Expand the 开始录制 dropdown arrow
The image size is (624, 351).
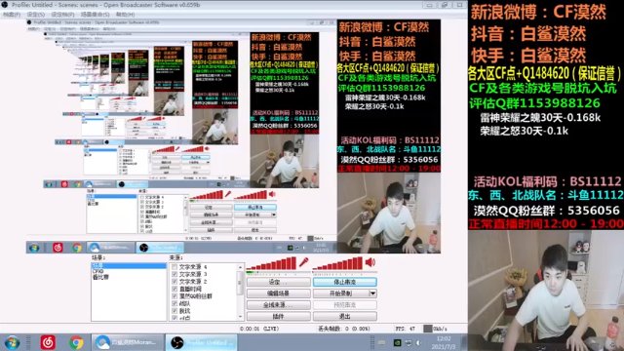pyautogui.click(x=372, y=293)
